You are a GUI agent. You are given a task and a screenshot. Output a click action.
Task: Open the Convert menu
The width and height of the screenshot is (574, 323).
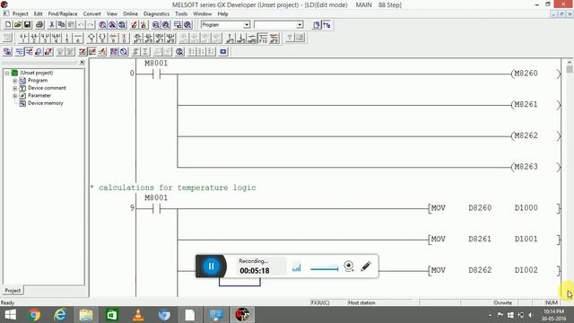click(x=91, y=14)
